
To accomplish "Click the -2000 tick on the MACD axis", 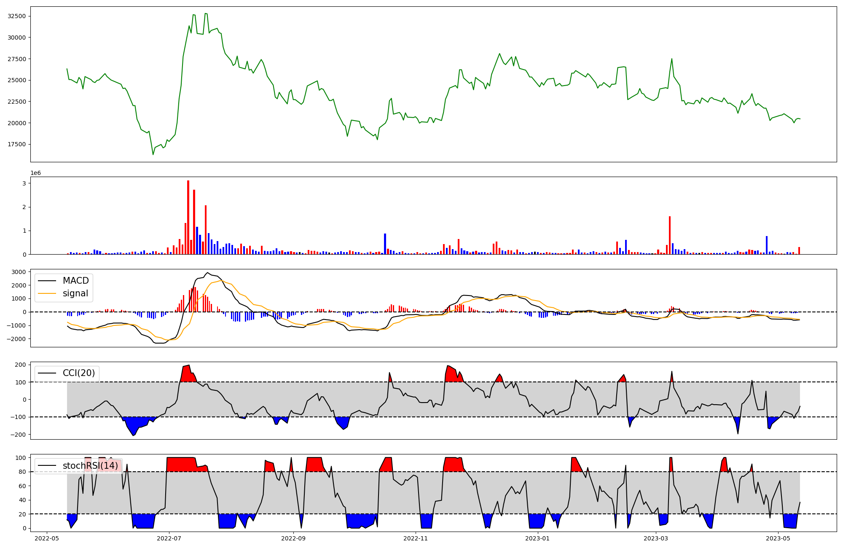I will pos(17,339).
